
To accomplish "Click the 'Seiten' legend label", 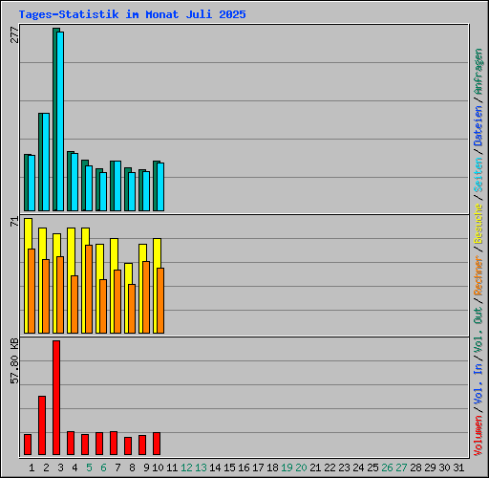I will click(x=478, y=175).
